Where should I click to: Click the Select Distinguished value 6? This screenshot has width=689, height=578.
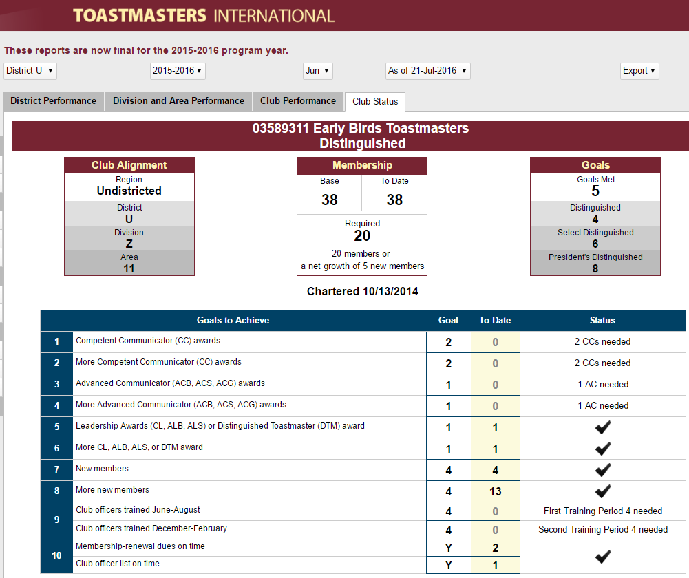[x=595, y=244]
